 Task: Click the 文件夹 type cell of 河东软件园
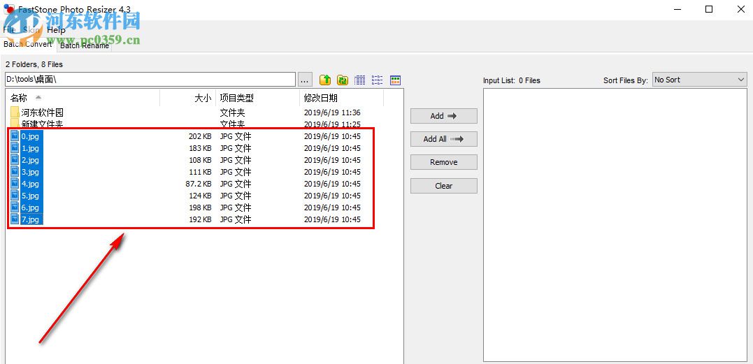pos(232,112)
